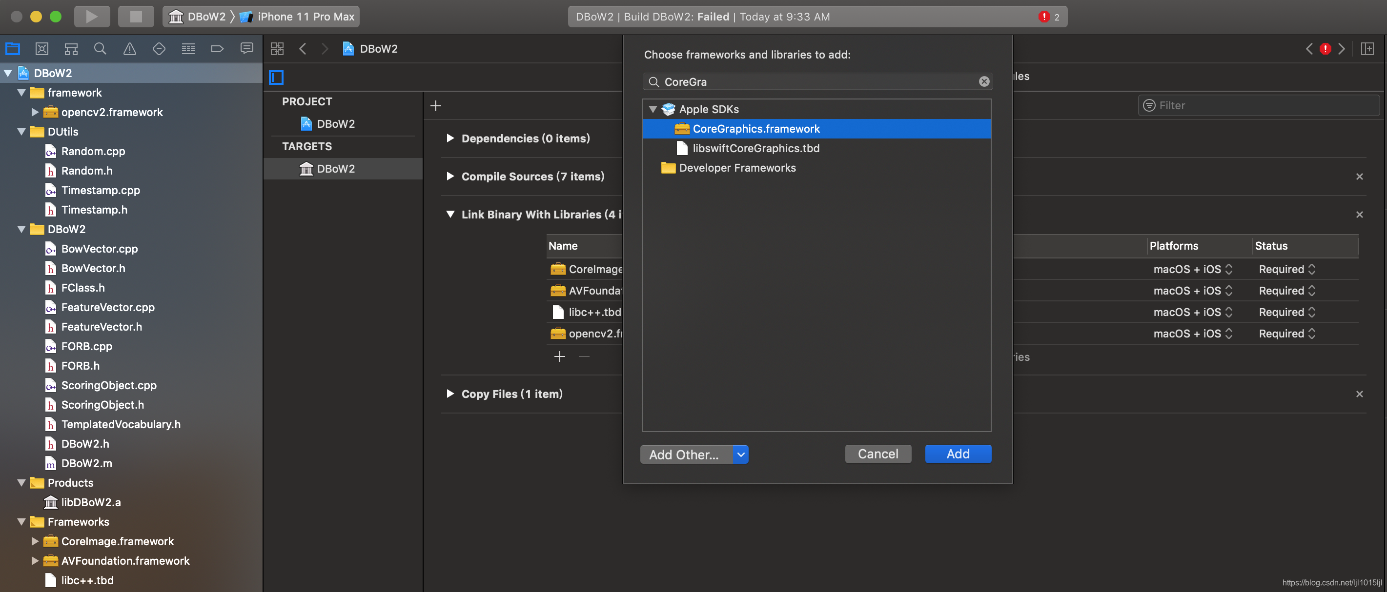The height and width of the screenshot is (592, 1387).
Task: Click the build phases Filter field
Action: click(1260, 105)
